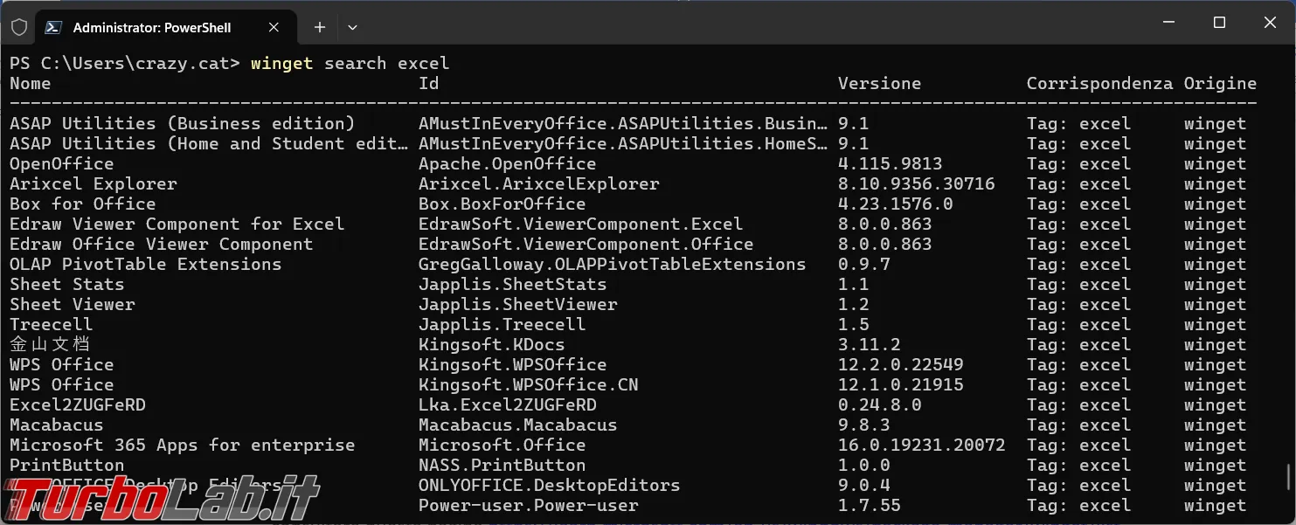Close the terminal window

tap(1270, 23)
